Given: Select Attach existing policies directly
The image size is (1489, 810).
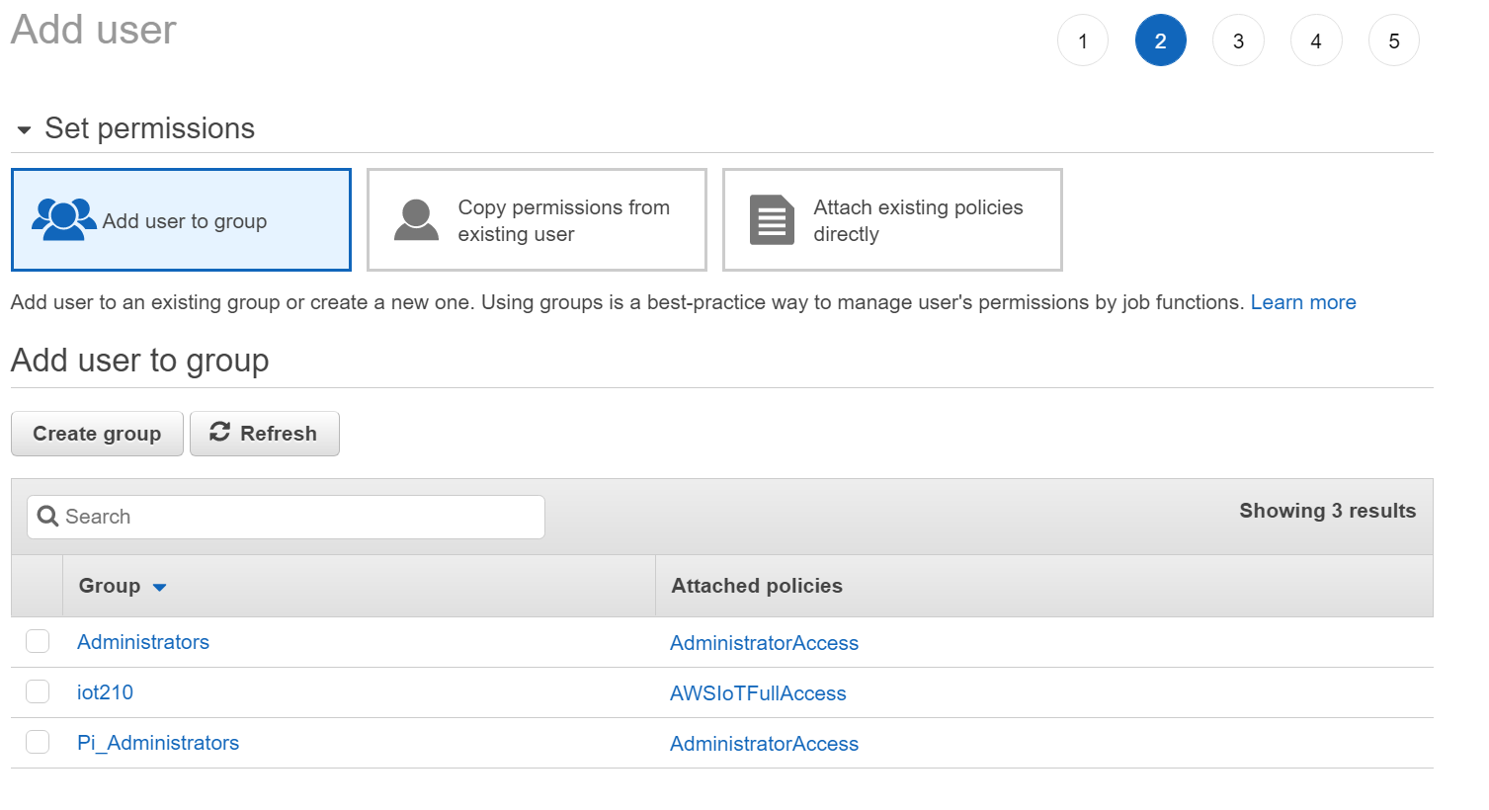Looking at the screenshot, I should (x=891, y=219).
